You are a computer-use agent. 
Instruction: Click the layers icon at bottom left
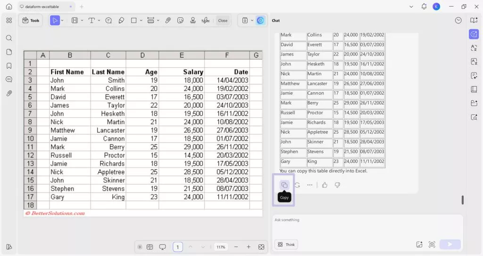pos(9,247)
